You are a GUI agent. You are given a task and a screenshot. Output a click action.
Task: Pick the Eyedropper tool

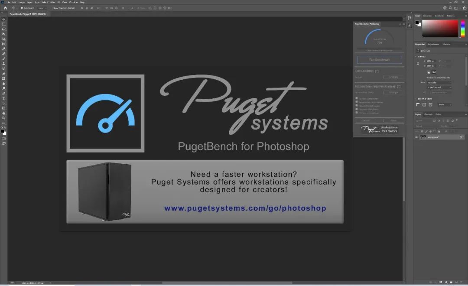pos(4,49)
